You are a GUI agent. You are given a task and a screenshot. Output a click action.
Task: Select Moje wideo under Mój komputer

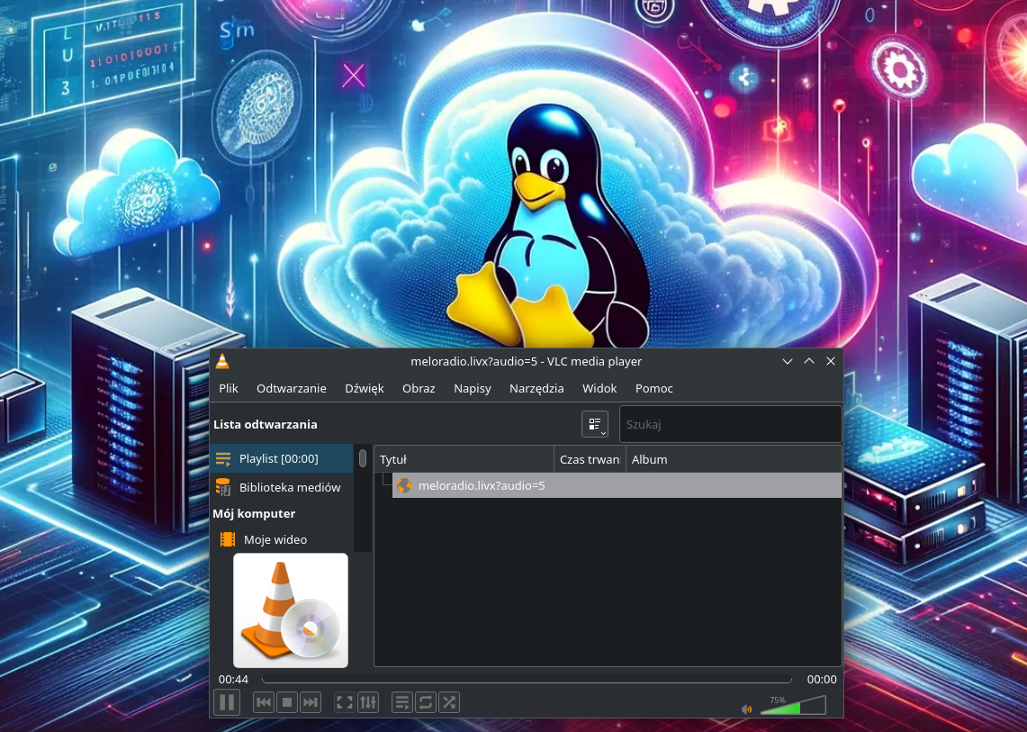[x=275, y=539]
